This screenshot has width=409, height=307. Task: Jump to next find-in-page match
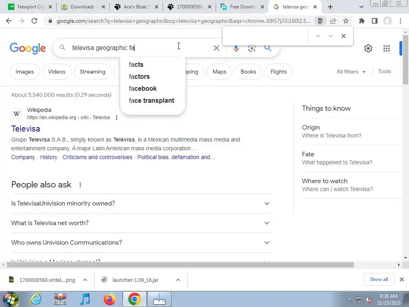coord(330,36)
